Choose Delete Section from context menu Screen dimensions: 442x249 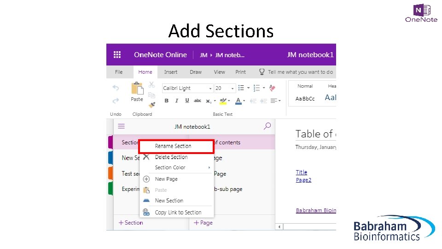click(176, 157)
